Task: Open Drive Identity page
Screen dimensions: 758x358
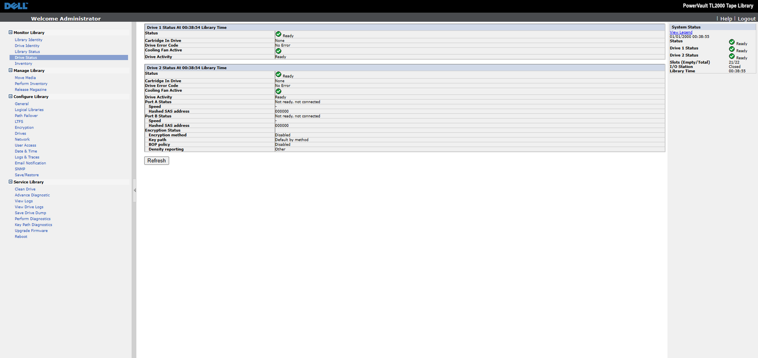Action: point(27,46)
